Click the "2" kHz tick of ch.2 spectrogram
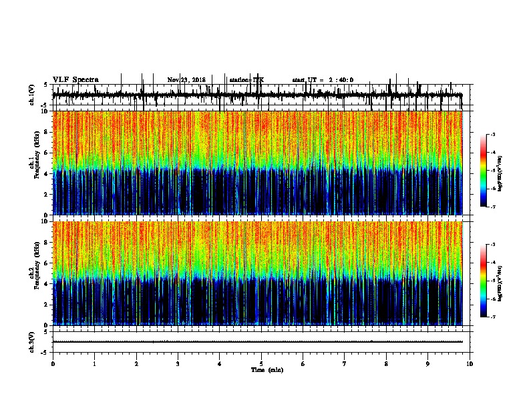The height and width of the screenshot is (408, 529). 47,305
